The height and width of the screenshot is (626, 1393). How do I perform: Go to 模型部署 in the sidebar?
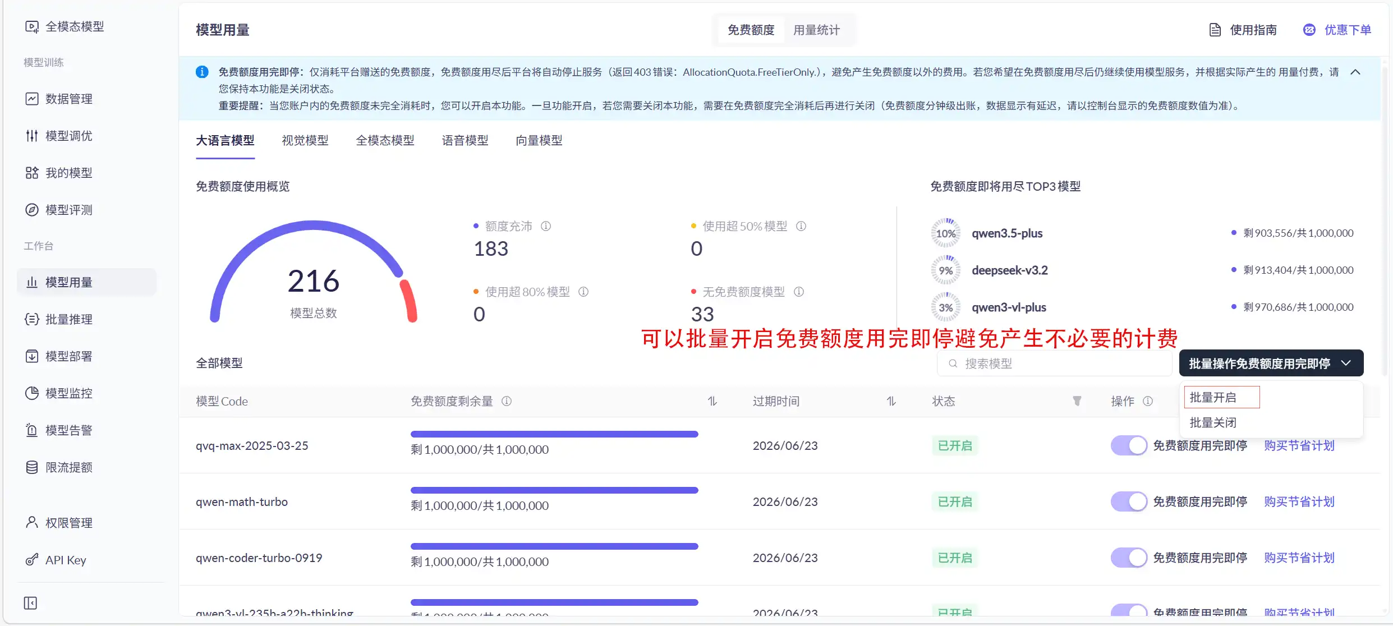click(x=68, y=356)
